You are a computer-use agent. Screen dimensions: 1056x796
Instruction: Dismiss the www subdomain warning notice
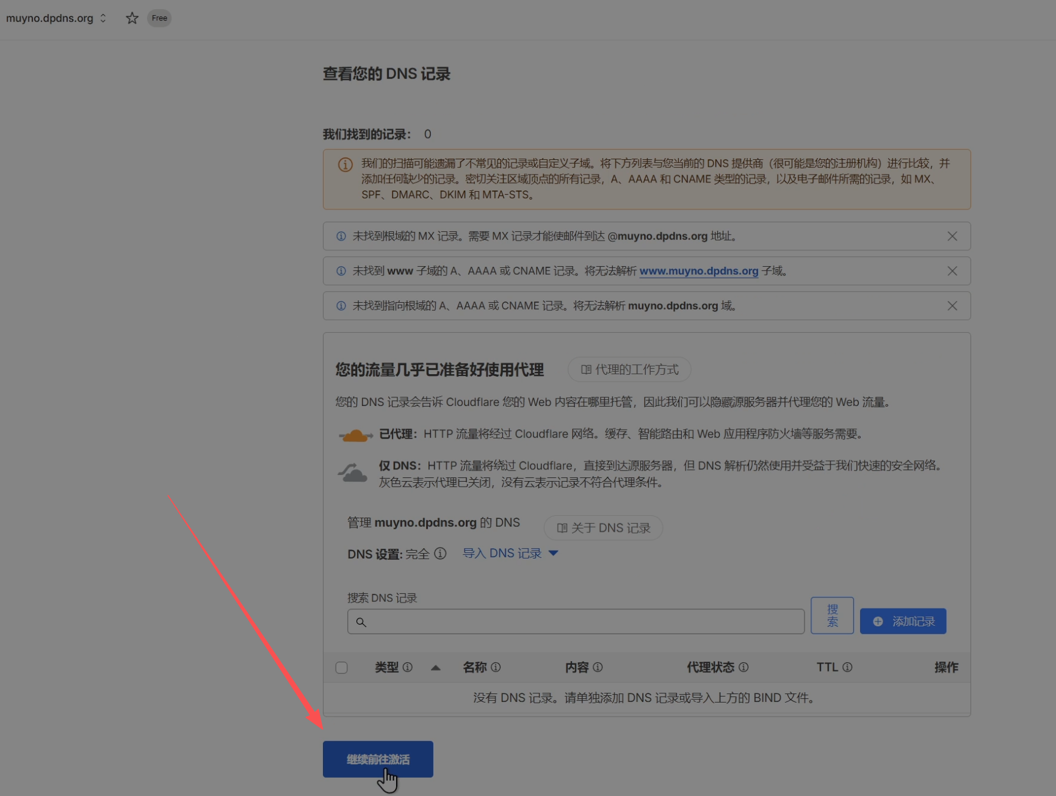click(952, 271)
